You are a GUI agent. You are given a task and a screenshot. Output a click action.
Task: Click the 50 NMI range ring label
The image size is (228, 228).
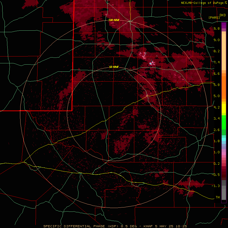pyautogui.click(x=114, y=67)
